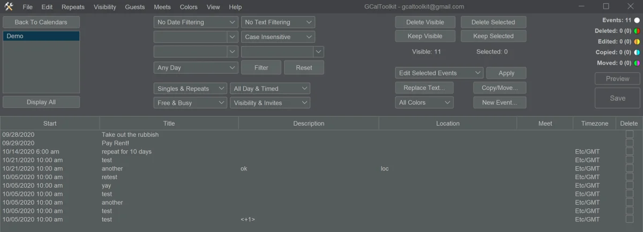Screen dimensions: 643x232
Task: Check Delete box for repeat for 10 days
Action: pyautogui.click(x=629, y=151)
